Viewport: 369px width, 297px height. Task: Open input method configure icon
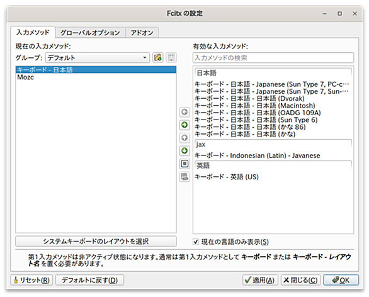184,164
